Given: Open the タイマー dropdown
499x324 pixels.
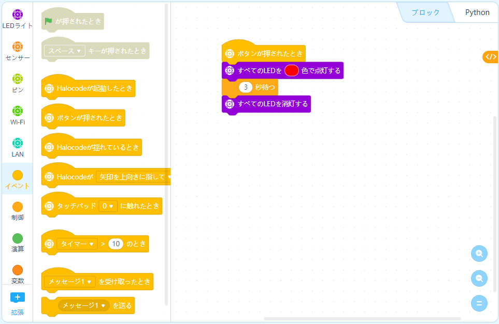Looking at the screenshot, I should point(77,244).
